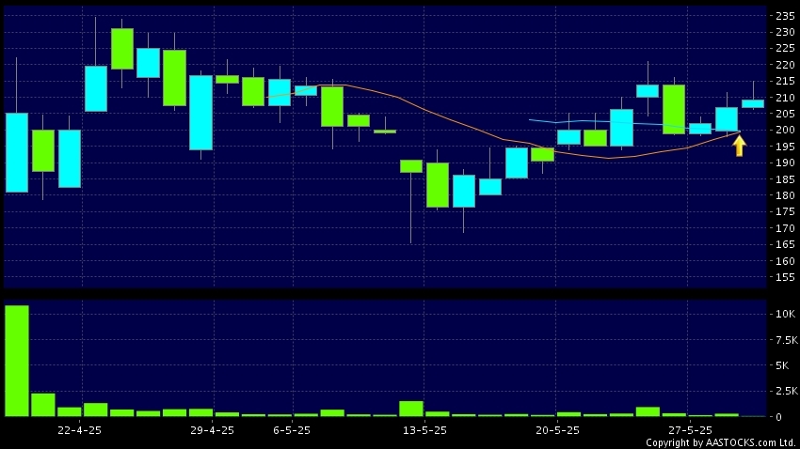Click the 13-5-25 date label
Viewport: 800px width, 449px height.
click(424, 430)
